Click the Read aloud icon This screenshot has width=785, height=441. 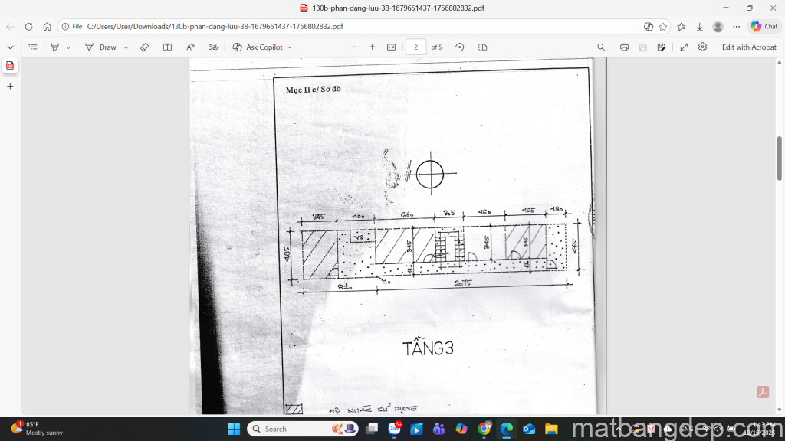tap(191, 47)
